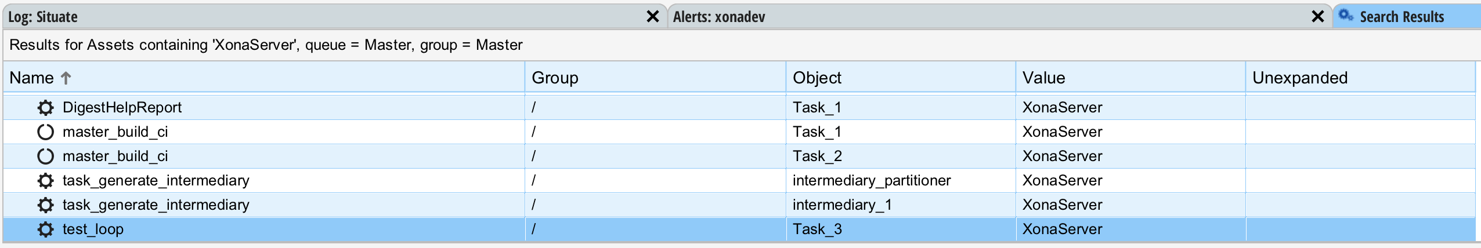Click the Value column header
This screenshot has width=1481, height=248.
pos(1043,78)
